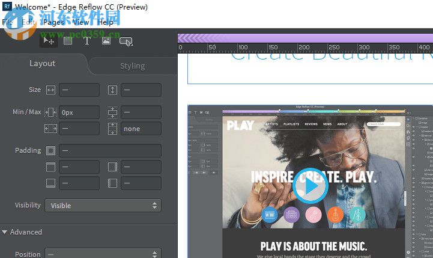433x258 pixels.
Task: Click the right padding icon
Action: point(112,167)
